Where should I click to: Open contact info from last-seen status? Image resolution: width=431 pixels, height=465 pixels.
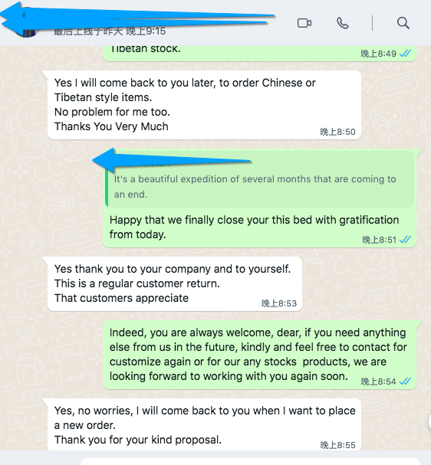pos(110,31)
